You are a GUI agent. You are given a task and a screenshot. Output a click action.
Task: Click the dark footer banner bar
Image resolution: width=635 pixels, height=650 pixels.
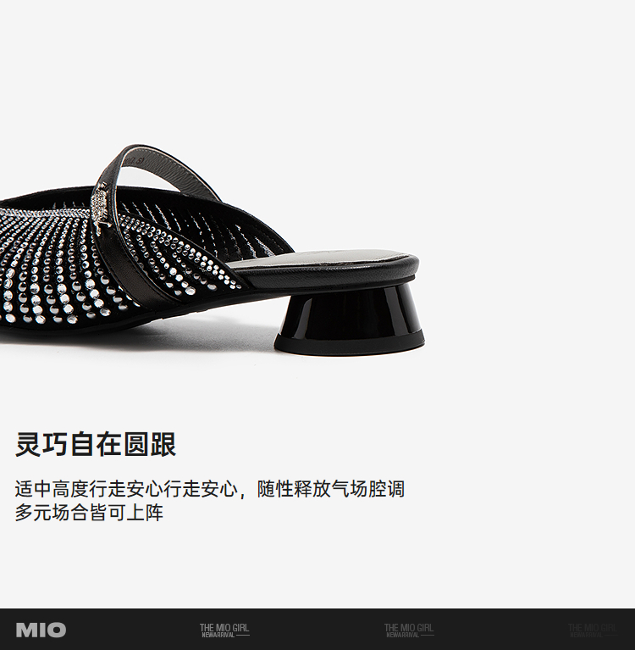click(317, 630)
